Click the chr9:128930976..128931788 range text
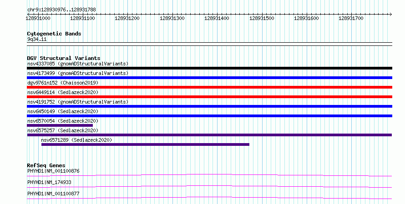The image size is (405, 204). (x=61, y=10)
